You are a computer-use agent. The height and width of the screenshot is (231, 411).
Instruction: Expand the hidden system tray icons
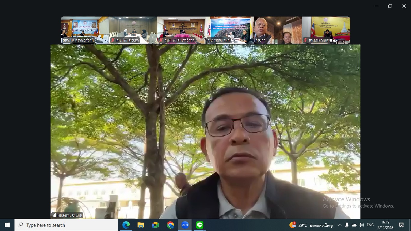click(340, 225)
